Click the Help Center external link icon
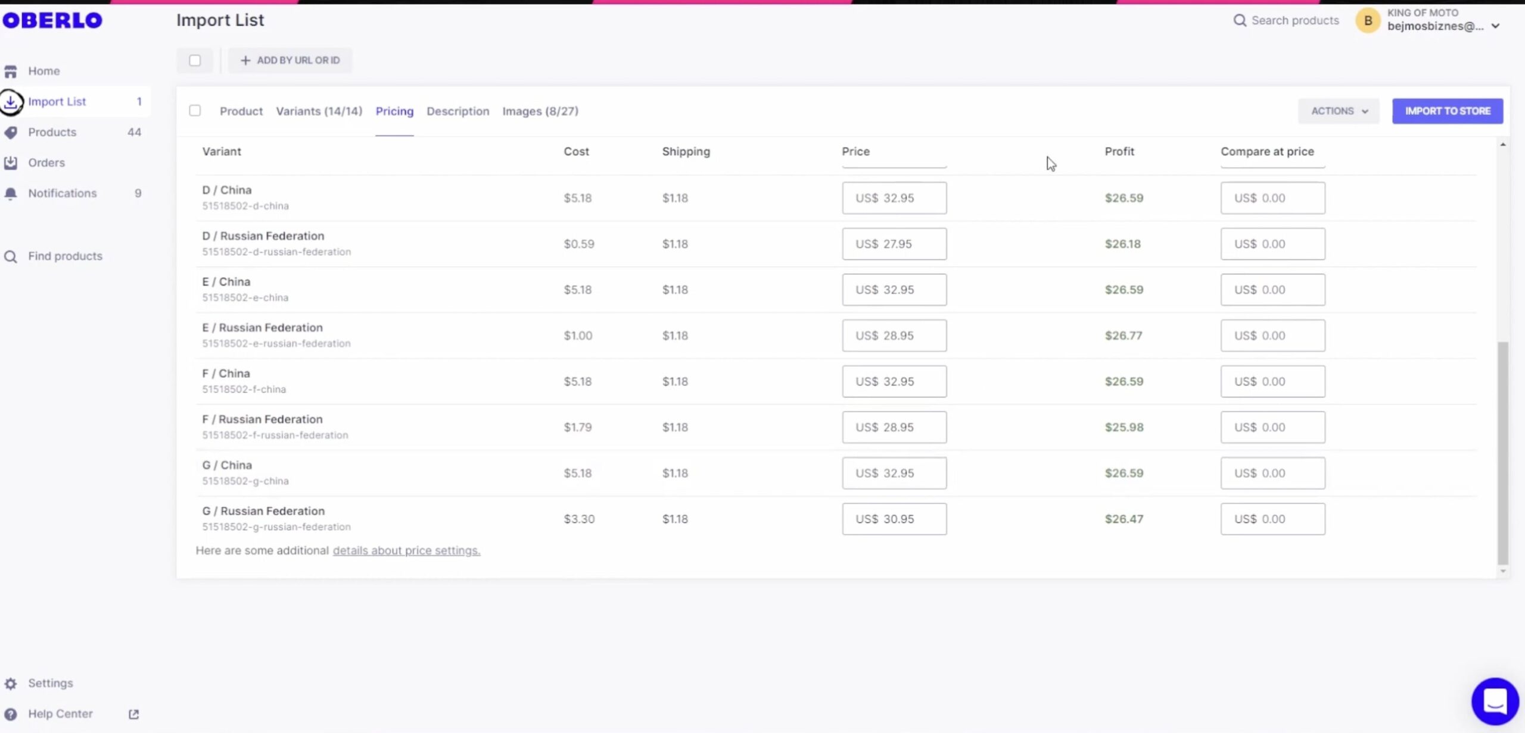The image size is (1525, 733). point(133,714)
